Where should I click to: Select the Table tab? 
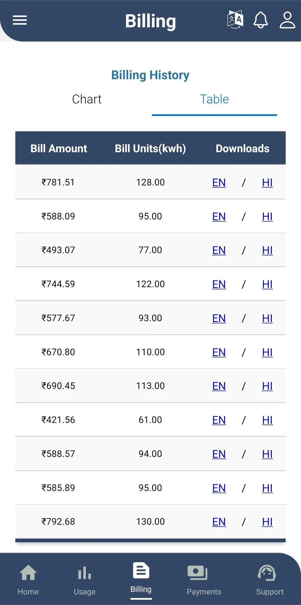click(214, 99)
